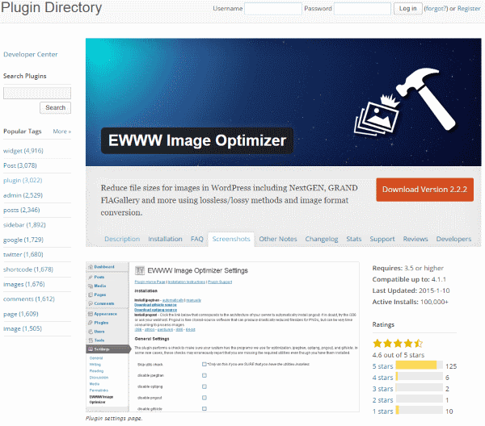Click the hammer and pictures banner icon
Image resolution: width=485 pixels, height=426 pixels.
[405, 102]
